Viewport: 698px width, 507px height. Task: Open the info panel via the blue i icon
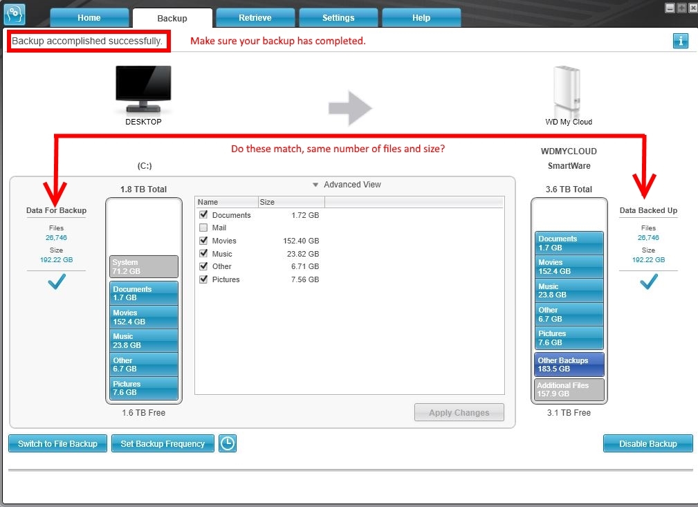680,41
